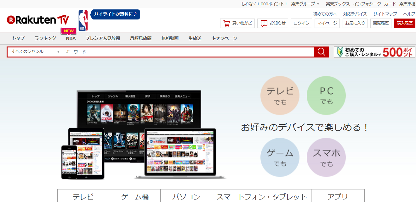Select the スマホでも circle
The image size is (416, 202).
[326, 157]
